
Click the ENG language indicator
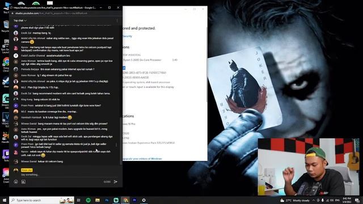(337, 200)
